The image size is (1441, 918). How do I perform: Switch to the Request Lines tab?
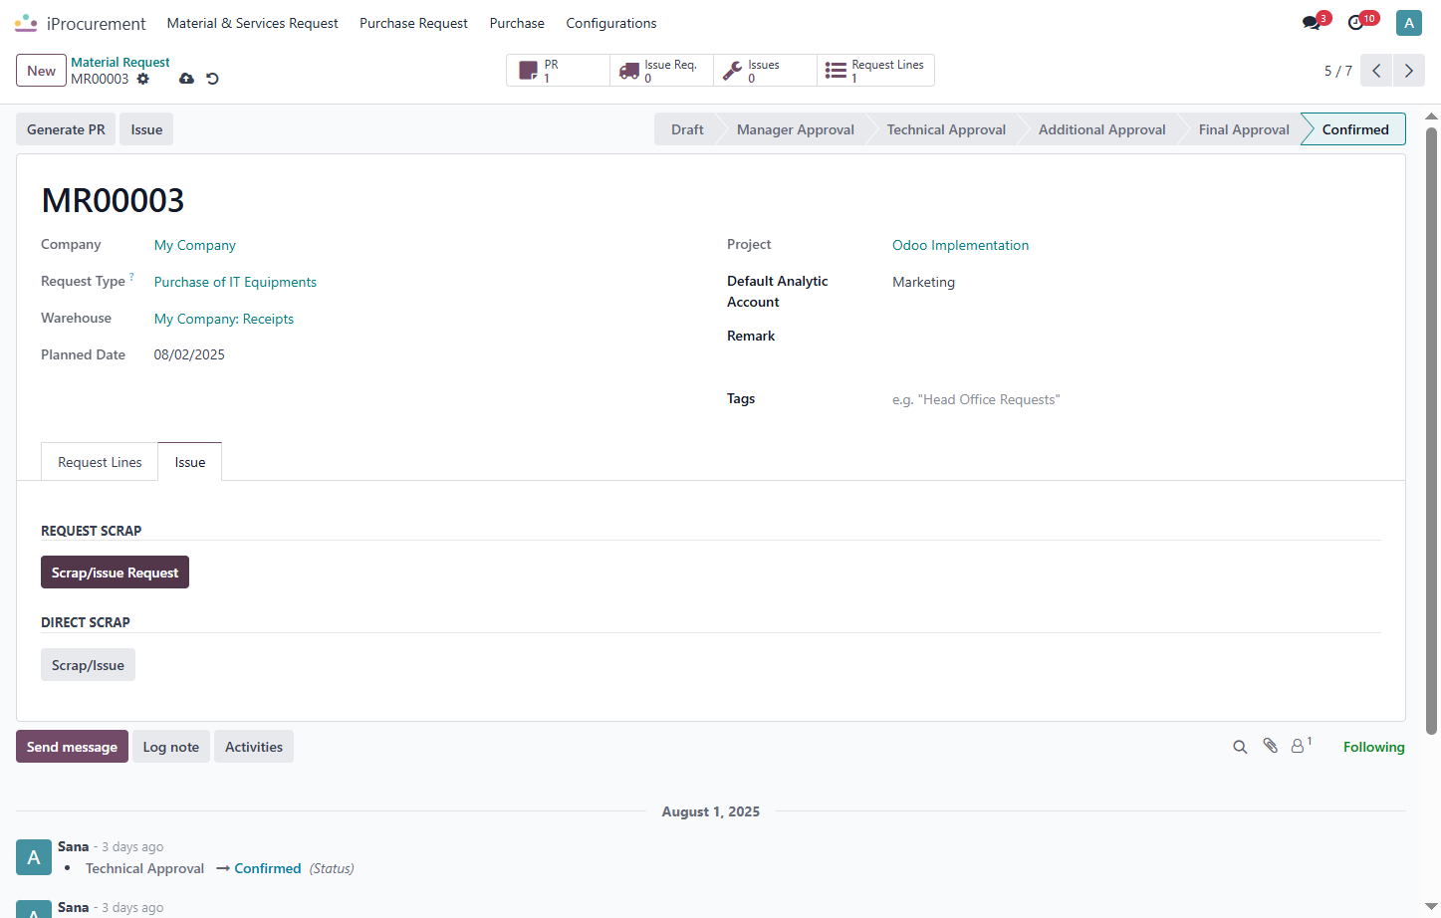(100, 462)
